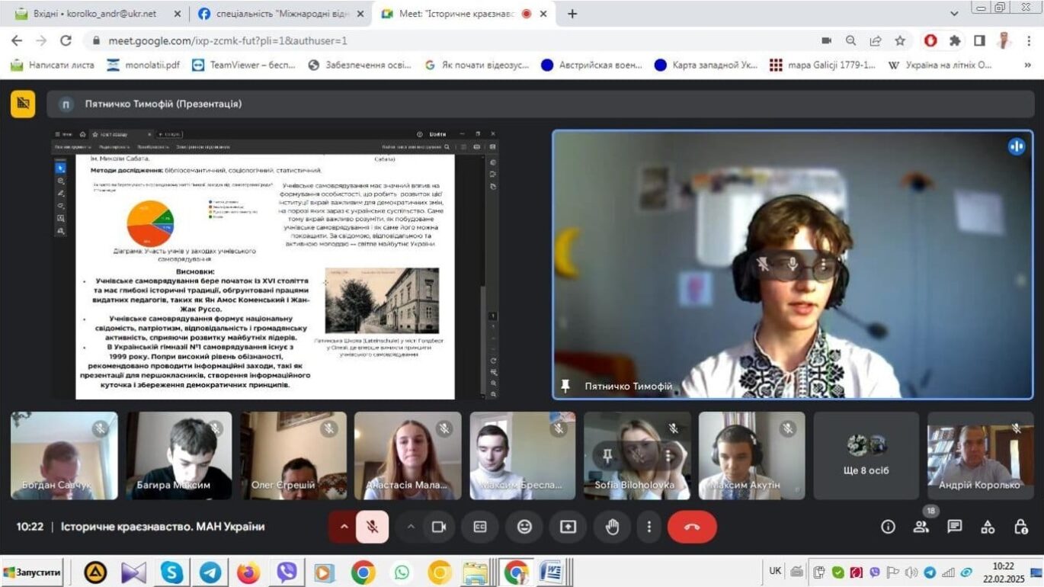This screenshot has width=1044, height=587.
Task: Click the present now screen icon
Action: [x=568, y=527]
